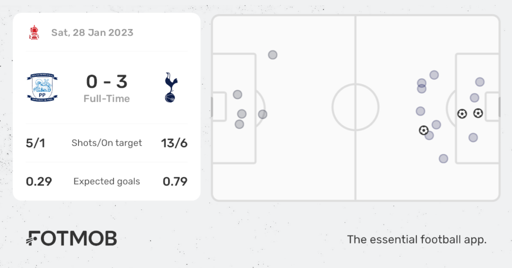Image resolution: width=512 pixels, height=268 pixels.
Task: Select the lowest shot marker near right box
Action: tap(443, 158)
